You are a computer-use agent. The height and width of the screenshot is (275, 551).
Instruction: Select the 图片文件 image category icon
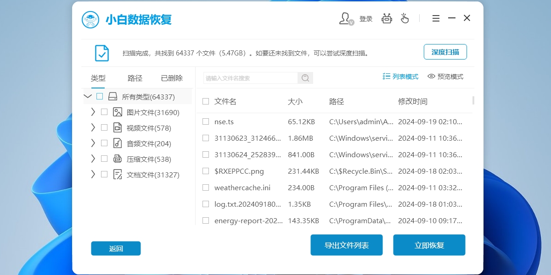[117, 112]
